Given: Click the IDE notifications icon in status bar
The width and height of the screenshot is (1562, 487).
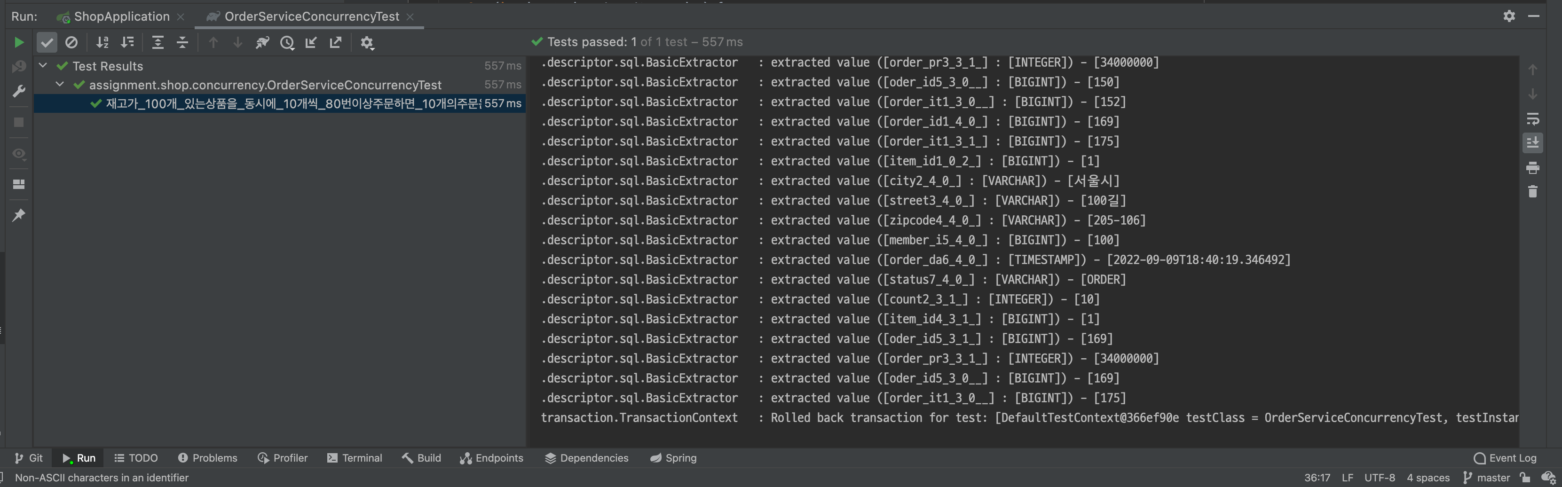Looking at the screenshot, I should coord(1549,478).
